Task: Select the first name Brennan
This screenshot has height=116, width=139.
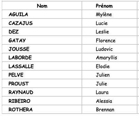Action: tap(105, 110)
